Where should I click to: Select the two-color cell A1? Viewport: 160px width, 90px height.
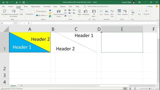(30, 42)
